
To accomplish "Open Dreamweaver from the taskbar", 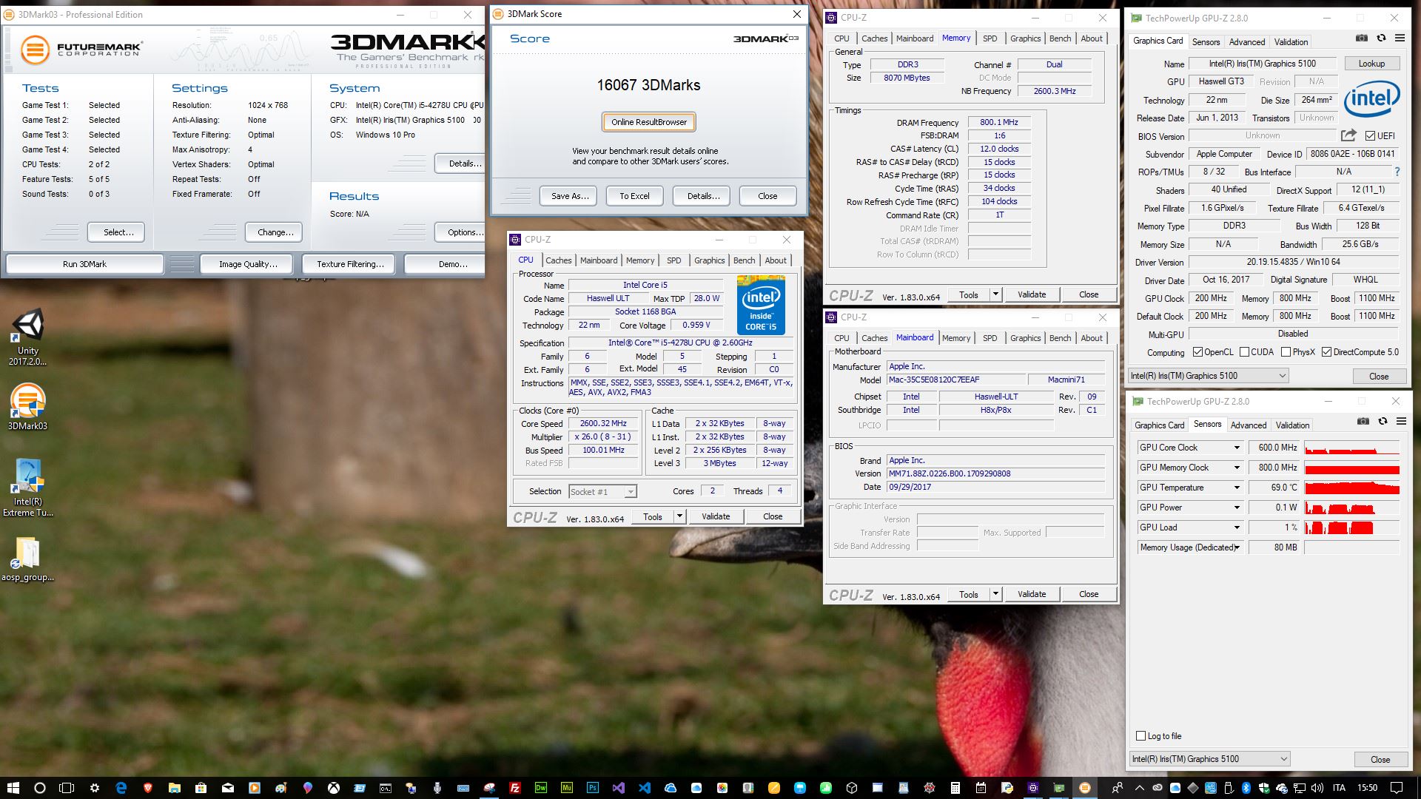I will coord(541,788).
